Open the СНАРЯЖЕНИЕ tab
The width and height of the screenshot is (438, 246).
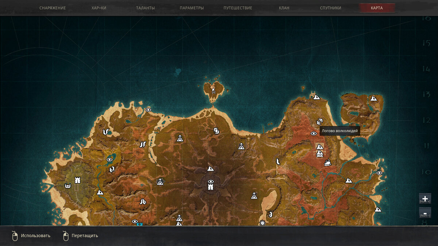click(x=53, y=8)
